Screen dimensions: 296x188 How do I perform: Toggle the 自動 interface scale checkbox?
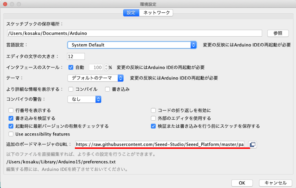[71, 67]
